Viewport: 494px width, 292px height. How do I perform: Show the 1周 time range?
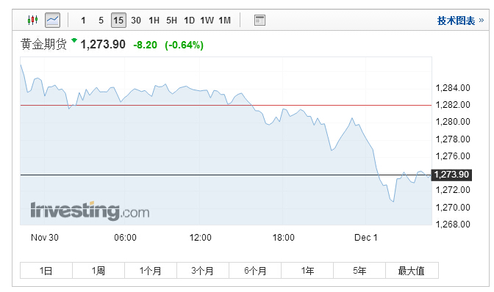click(99, 270)
